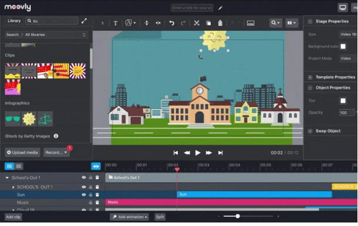
Task: Expand the Swap Object section
Action: 310,131
